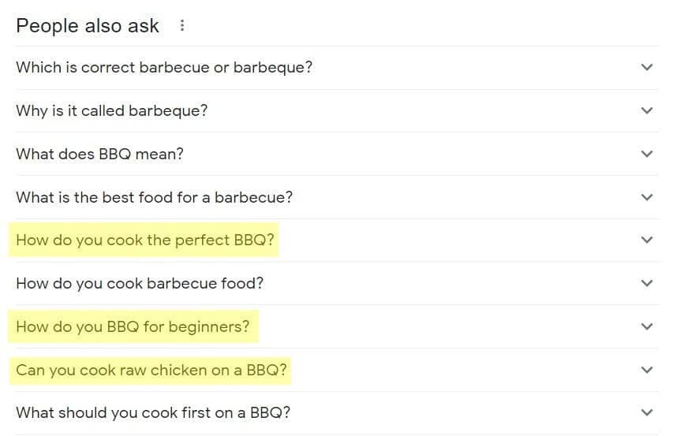Click highlighted 'Can you cook raw chicken on a BBQ?'

click(x=151, y=370)
